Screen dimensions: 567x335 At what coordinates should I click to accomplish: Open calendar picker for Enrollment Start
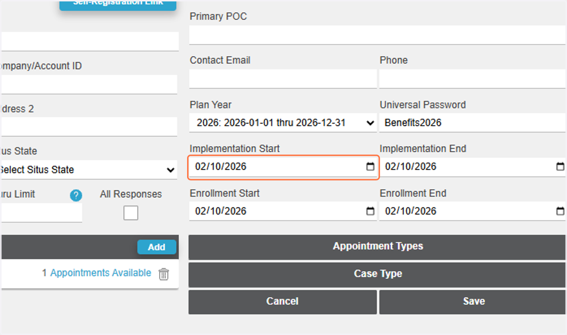point(370,211)
